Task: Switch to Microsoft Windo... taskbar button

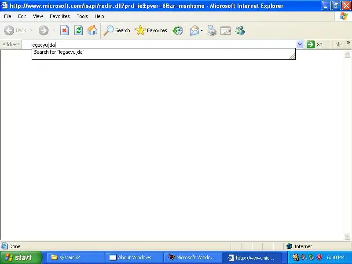Action: [x=193, y=257]
